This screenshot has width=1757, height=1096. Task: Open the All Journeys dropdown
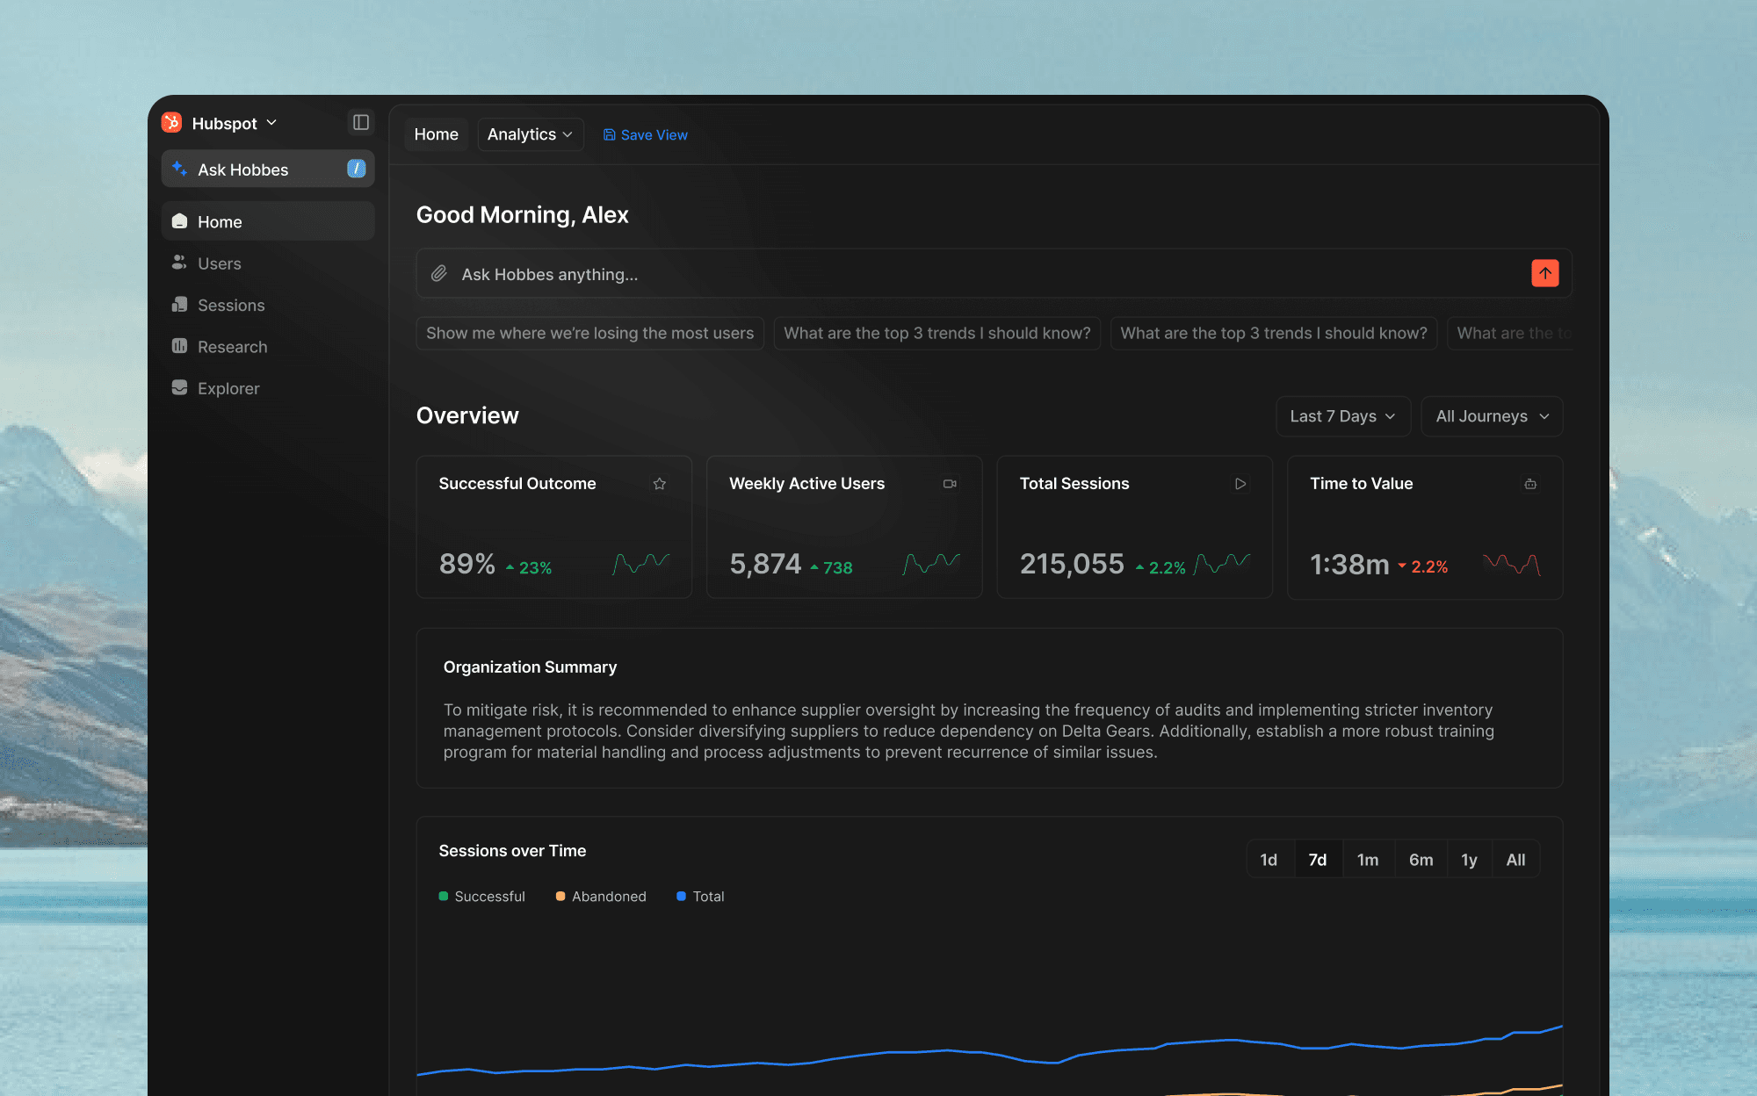[x=1492, y=416]
